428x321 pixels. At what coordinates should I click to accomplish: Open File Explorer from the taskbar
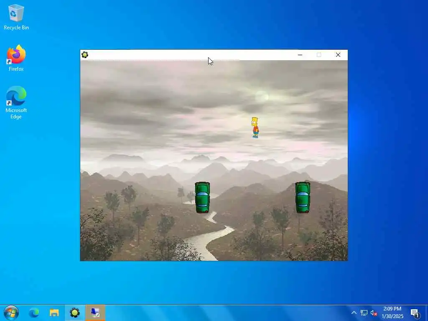(54, 313)
